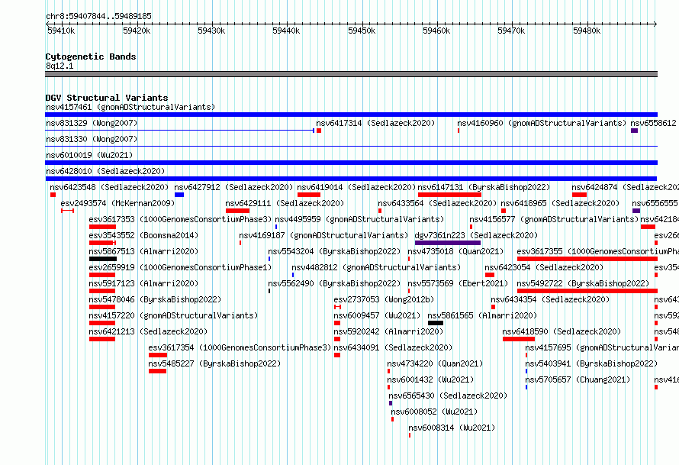The image size is (679, 465).
Task: Click nsv5573569 (Ebert2021) variant
Action: (x=458, y=283)
